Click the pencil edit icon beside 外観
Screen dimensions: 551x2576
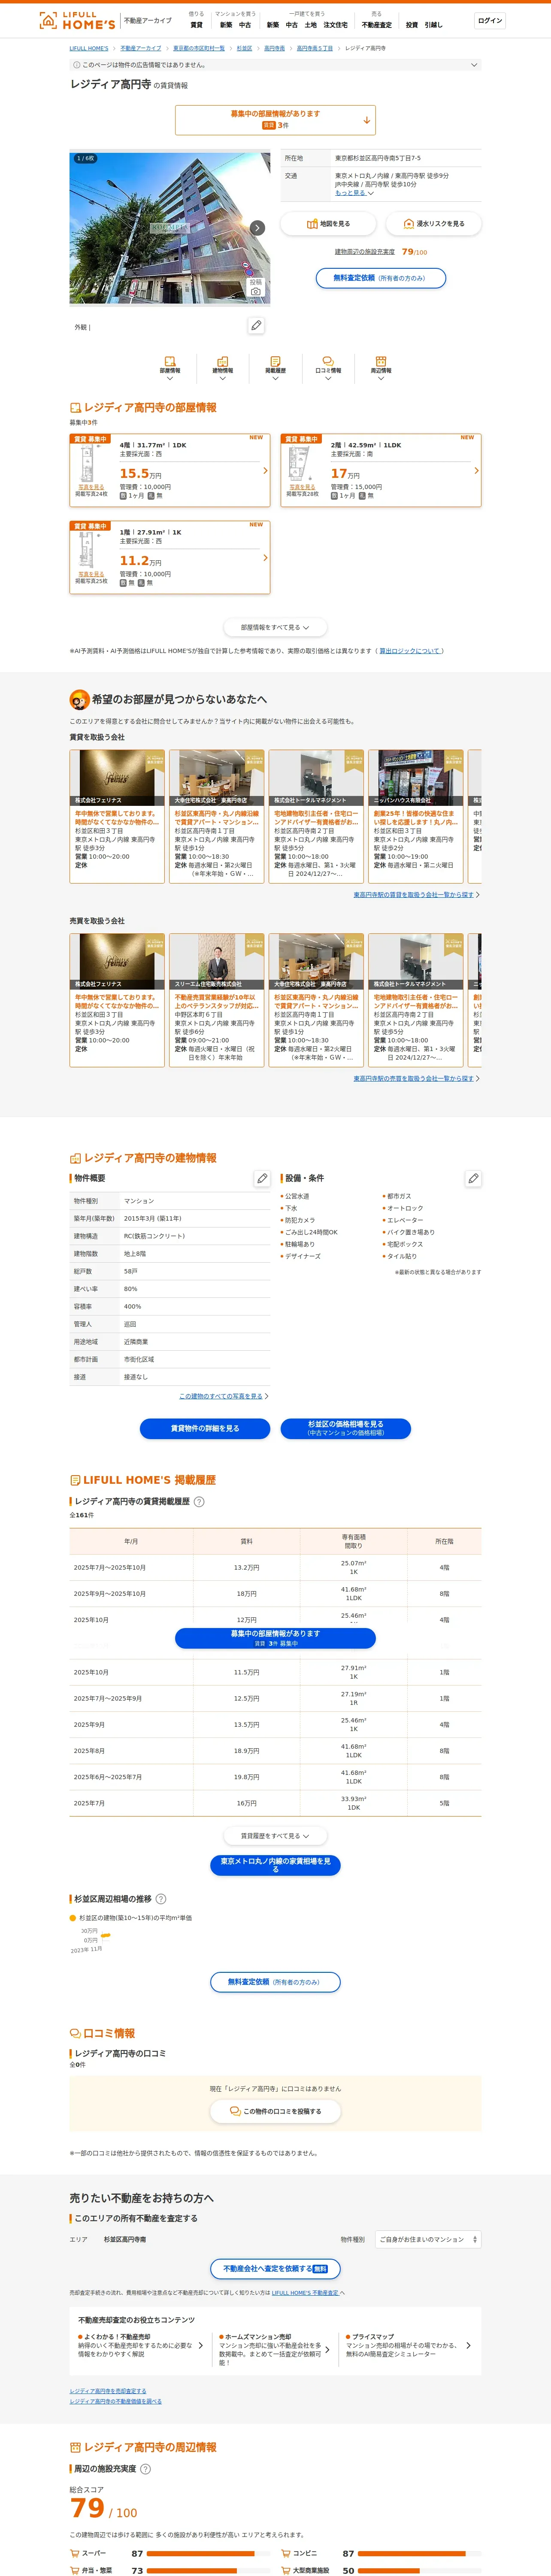coord(256,326)
